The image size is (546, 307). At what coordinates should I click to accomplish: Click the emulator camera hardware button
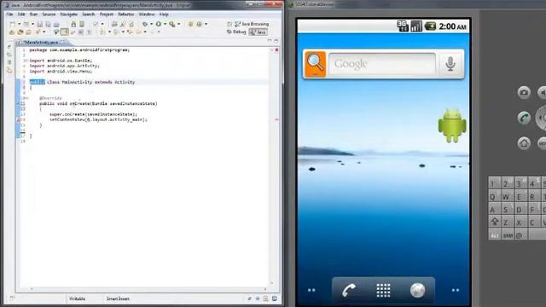pyautogui.click(x=524, y=92)
